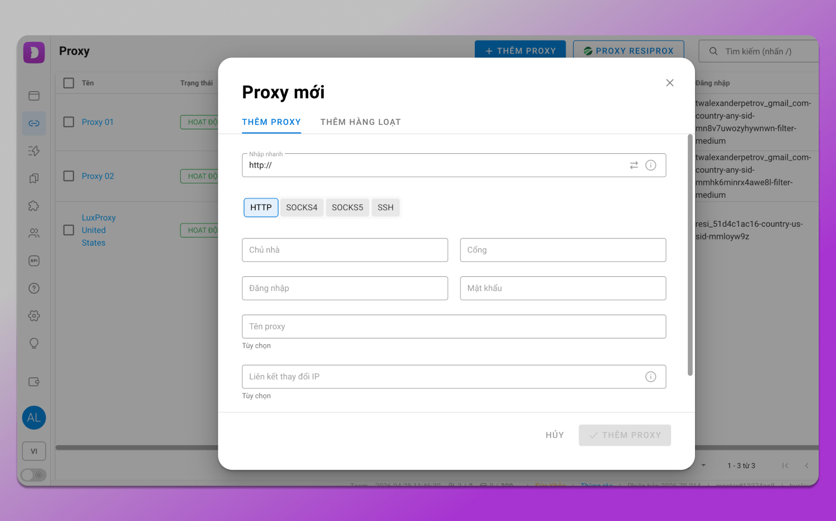
Task: Click info icon in Liên kết thay đổi IP field
Action: (650, 377)
